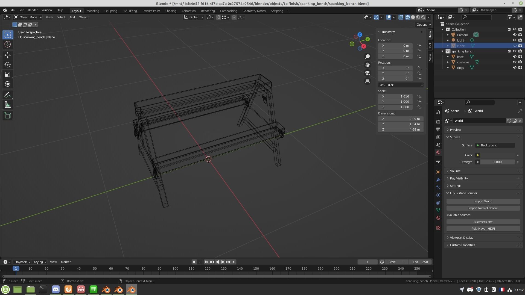Open Global transform orientation dropdown
Image resolution: width=525 pixels, height=295 pixels.
coord(193,17)
